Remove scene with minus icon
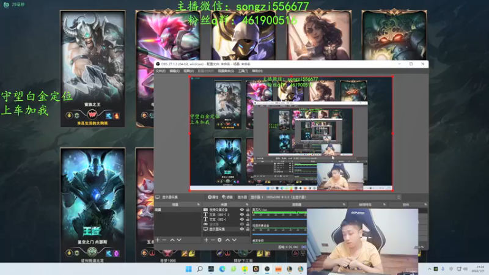Viewport: 489px width, 275px height. click(x=164, y=240)
